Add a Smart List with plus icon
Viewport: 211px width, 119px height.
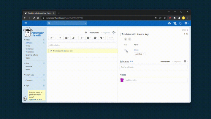tap(44, 75)
